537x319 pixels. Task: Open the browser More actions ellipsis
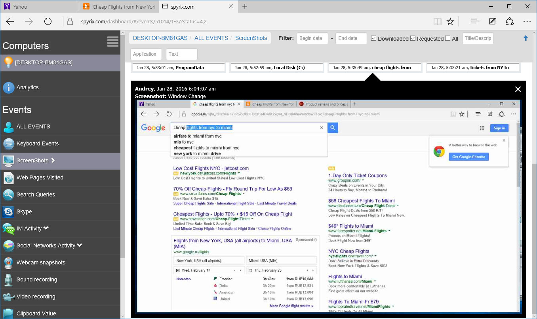click(x=527, y=21)
